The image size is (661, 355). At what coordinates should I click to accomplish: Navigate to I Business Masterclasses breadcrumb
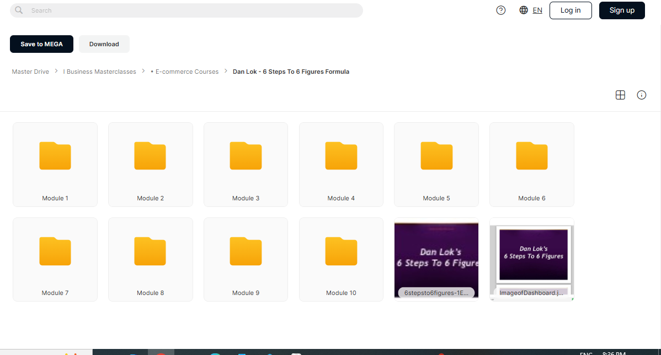point(99,72)
